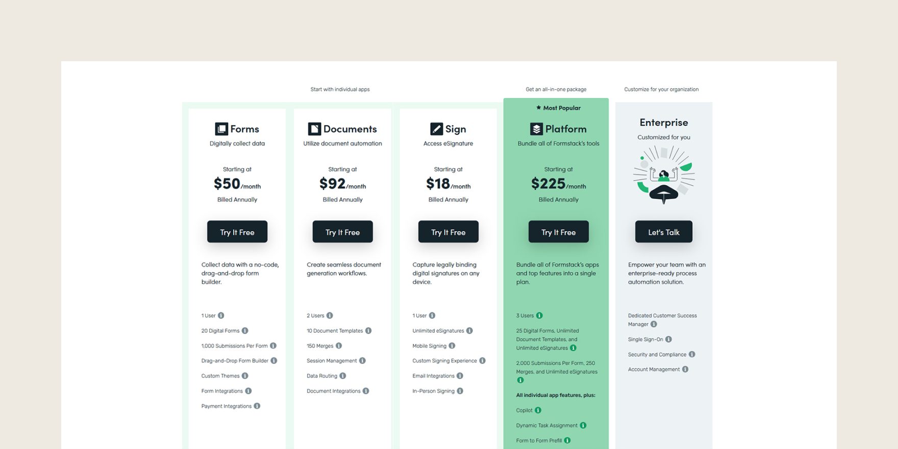Open info icon next to Payment Integrations
Viewport: 898px width, 449px height.
tap(257, 406)
